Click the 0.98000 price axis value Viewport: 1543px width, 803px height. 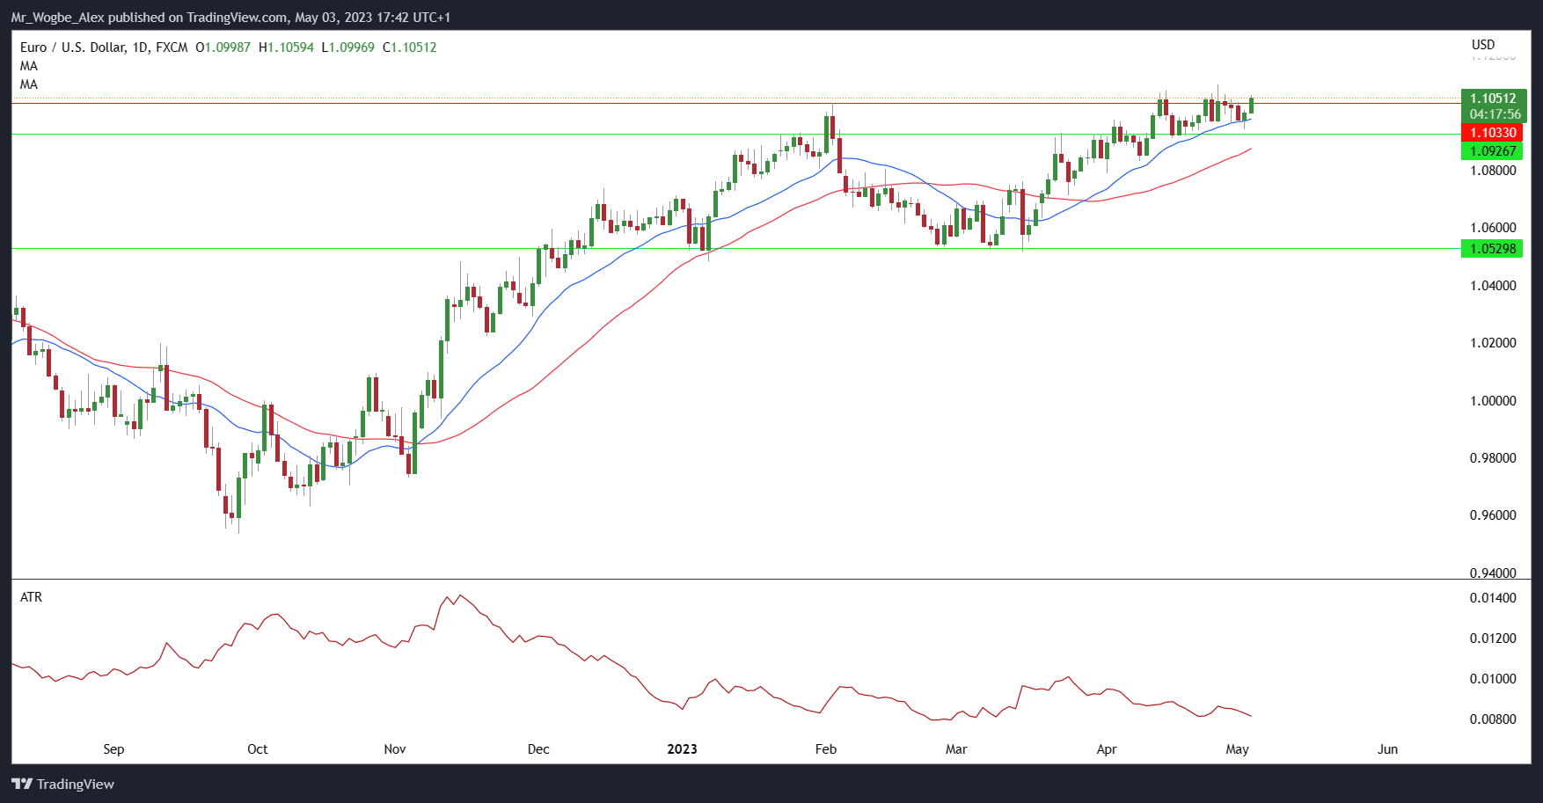tap(1493, 458)
